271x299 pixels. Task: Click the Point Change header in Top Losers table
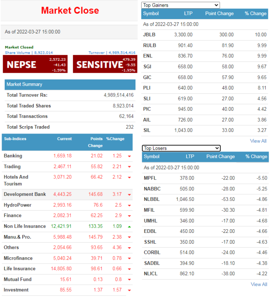tap(220, 157)
